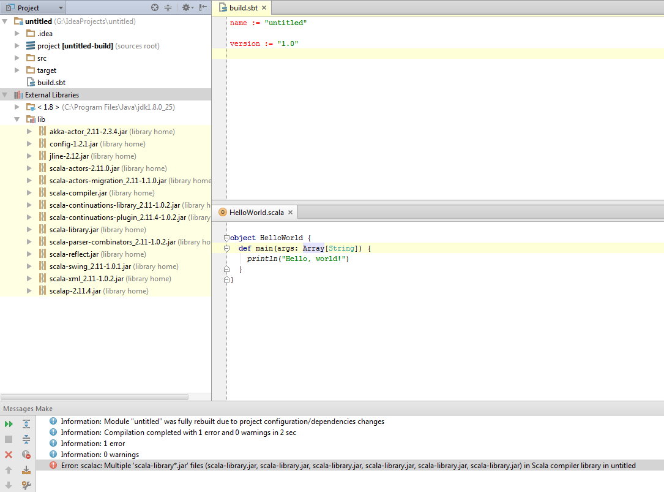The width and height of the screenshot is (664, 492).
Task: Open the Messages panel wrench settings icon
Action: 26,485
